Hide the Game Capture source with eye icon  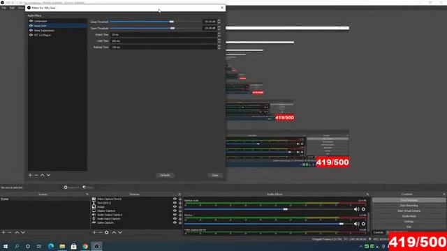tap(175, 223)
